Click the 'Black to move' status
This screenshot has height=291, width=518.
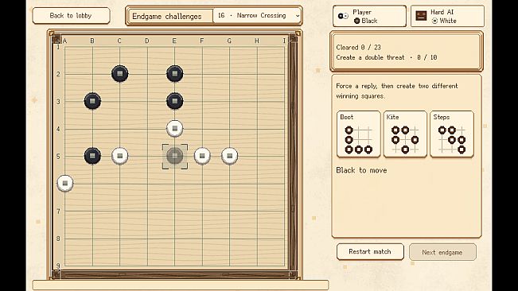(x=361, y=170)
